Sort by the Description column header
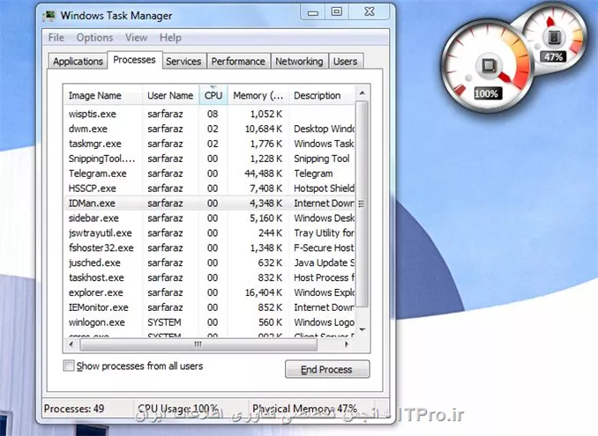 pyautogui.click(x=322, y=95)
